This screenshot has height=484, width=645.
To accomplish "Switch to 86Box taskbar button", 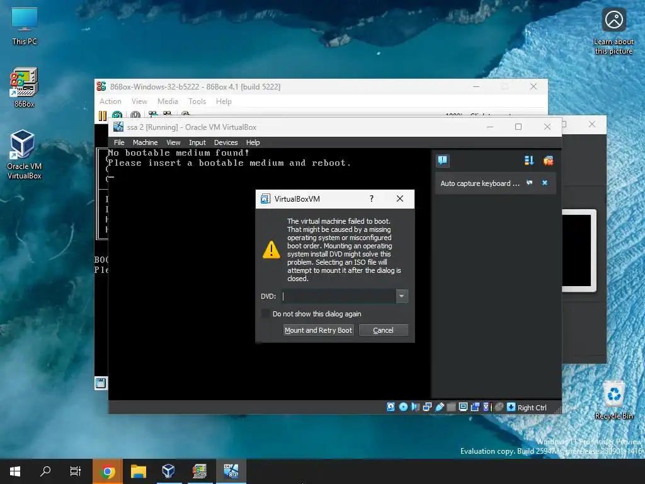I will (200, 471).
